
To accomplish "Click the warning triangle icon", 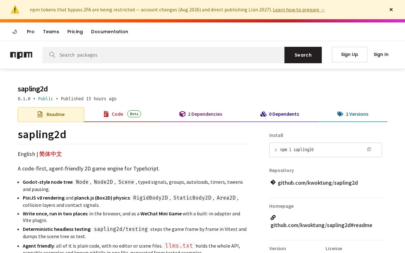I will click(15, 9).
